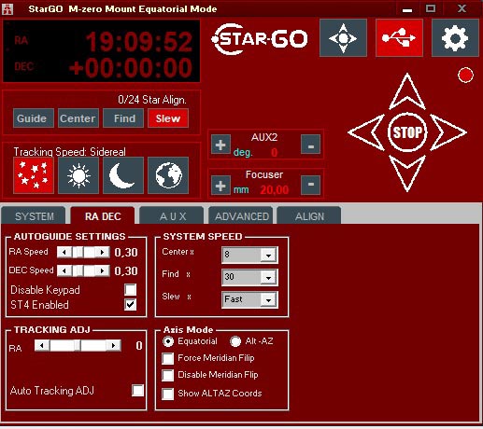
Task: Click the 0/24 Star Align. text
Action: (152, 100)
